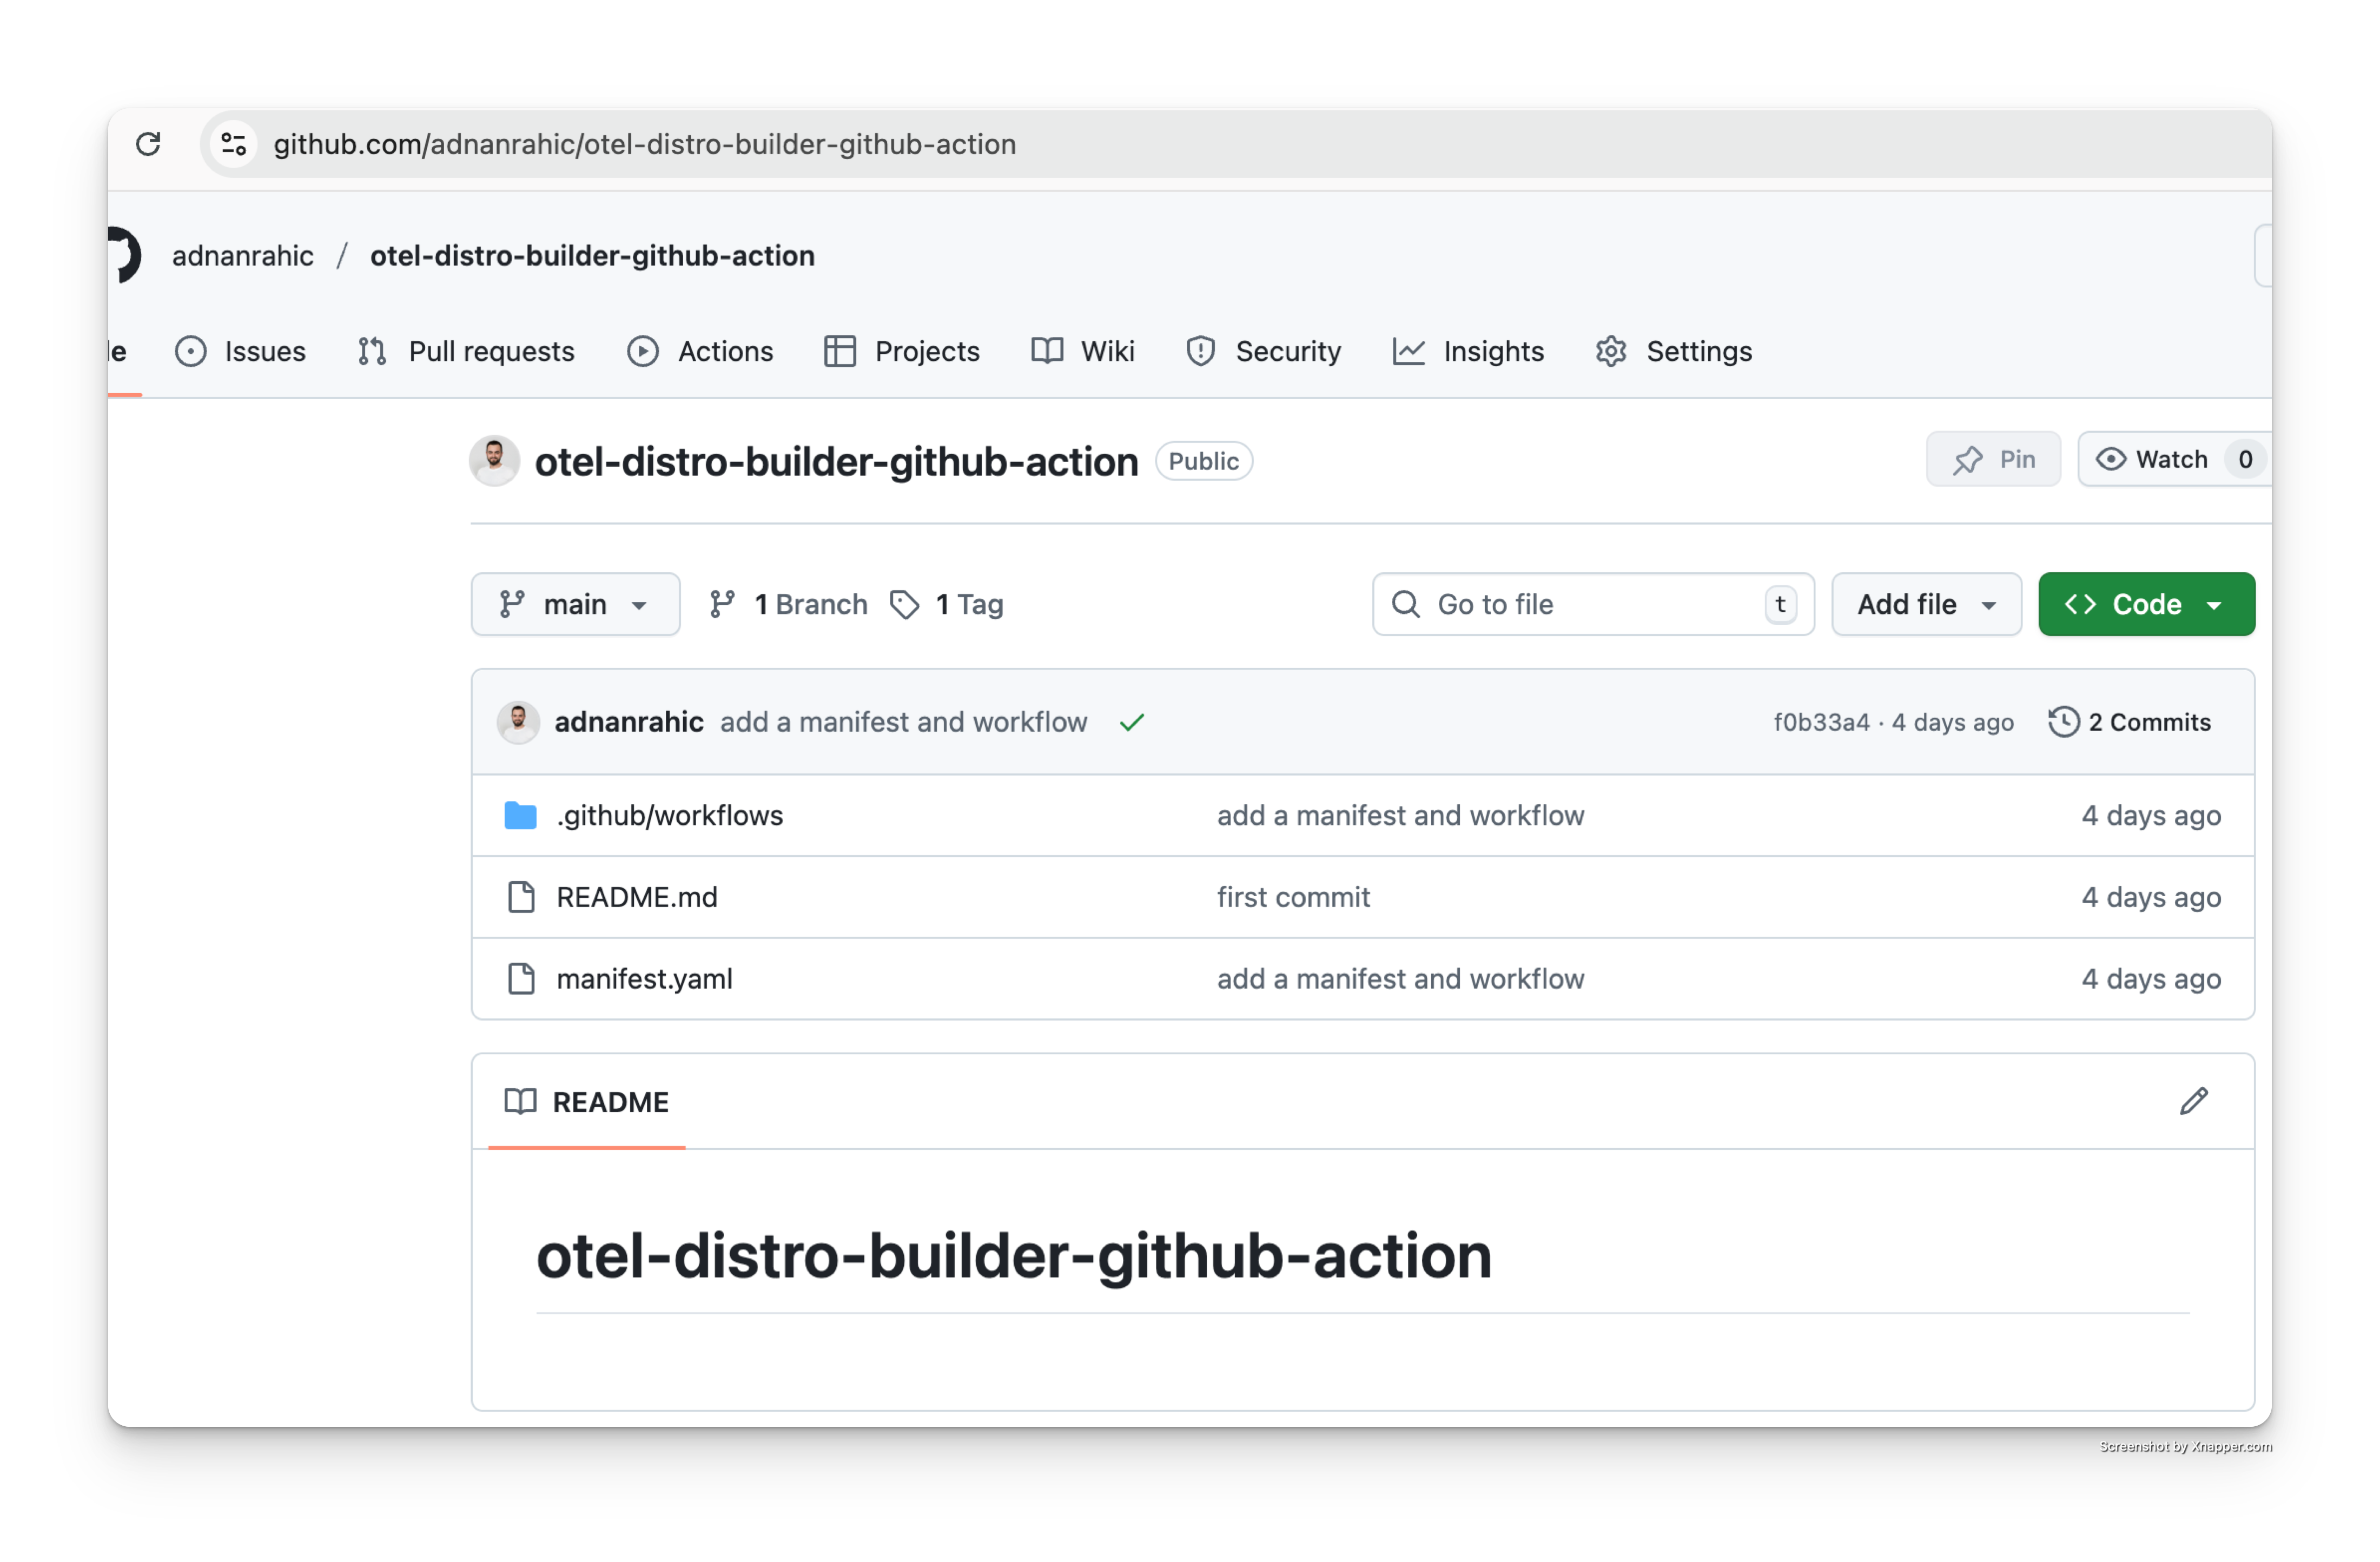Click '4 days ago' in README.md row
Image resolution: width=2380 pixels, height=1562 pixels.
coord(2151,897)
